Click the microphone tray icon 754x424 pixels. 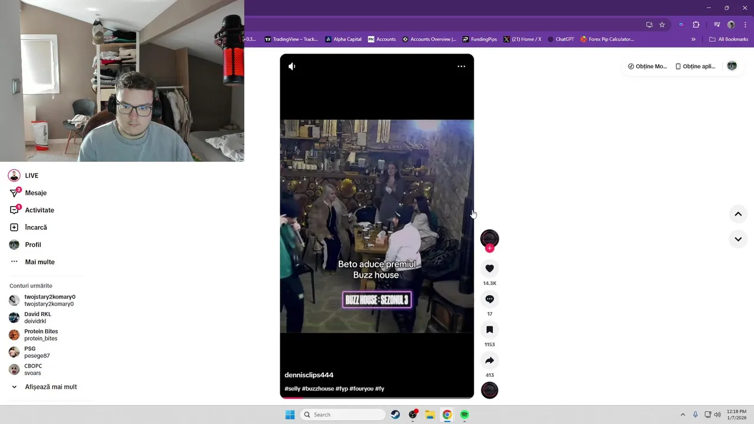tap(696, 415)
